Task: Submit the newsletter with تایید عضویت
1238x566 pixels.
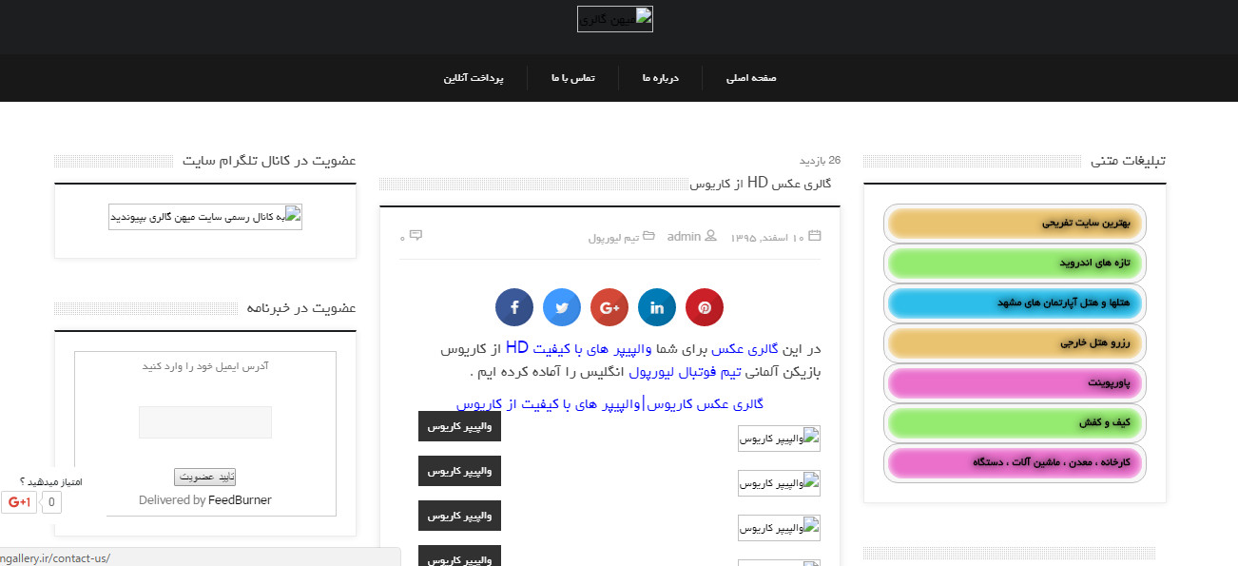Action: (204, 478)
